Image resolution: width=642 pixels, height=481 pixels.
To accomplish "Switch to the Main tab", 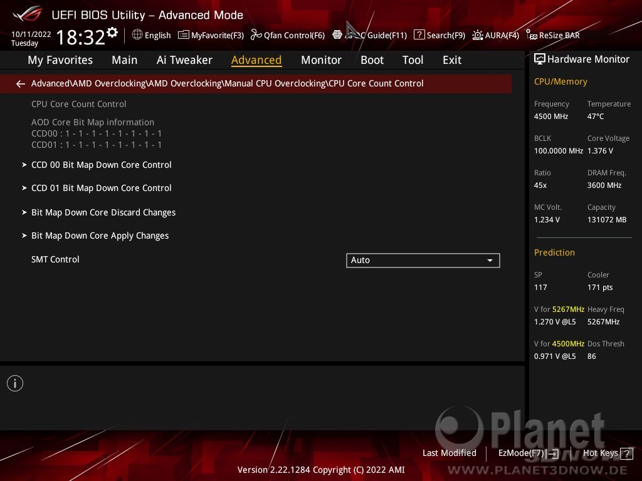I will click(x=125, y=60).
